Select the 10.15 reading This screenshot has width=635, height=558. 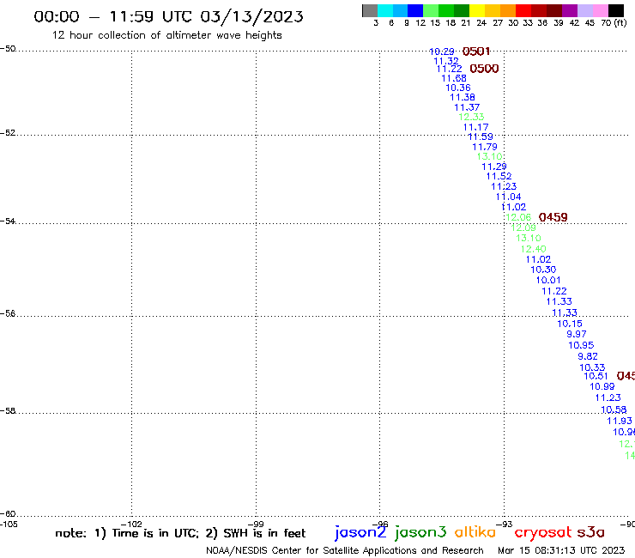[x=570, y=324]
